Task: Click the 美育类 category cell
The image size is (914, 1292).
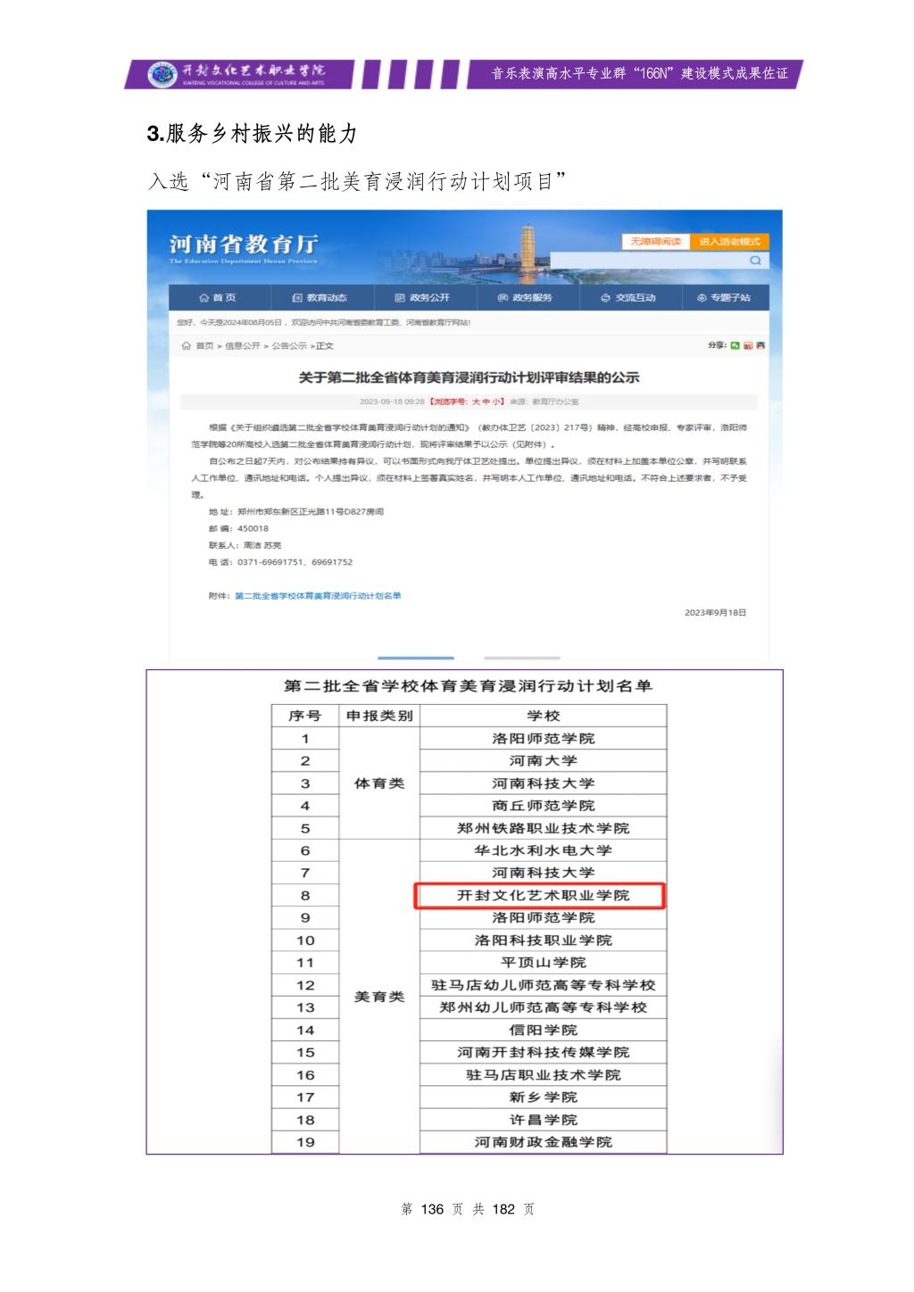Action: 379,997
